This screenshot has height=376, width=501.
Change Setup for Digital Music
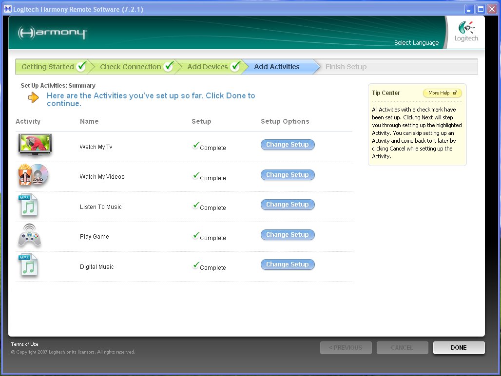(288, 264)
